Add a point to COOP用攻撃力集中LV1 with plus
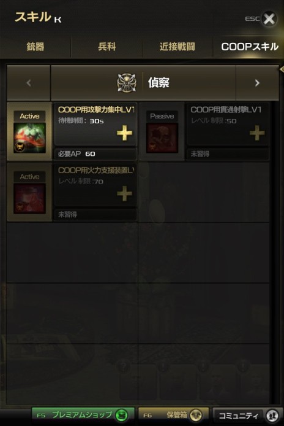Screen dimensions: 284x426 click(124, 133)
